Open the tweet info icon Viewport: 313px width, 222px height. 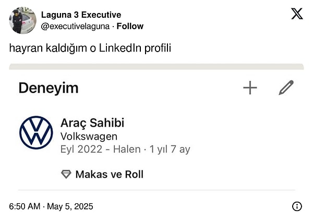[297, 206]
